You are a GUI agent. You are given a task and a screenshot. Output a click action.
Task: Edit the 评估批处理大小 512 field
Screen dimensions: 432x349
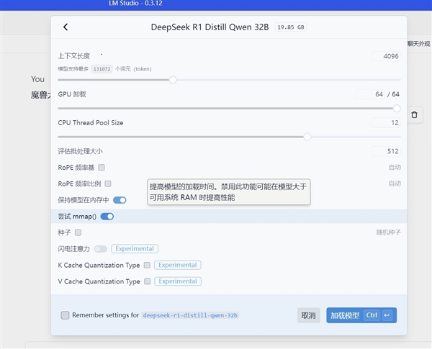pos(386,151)
